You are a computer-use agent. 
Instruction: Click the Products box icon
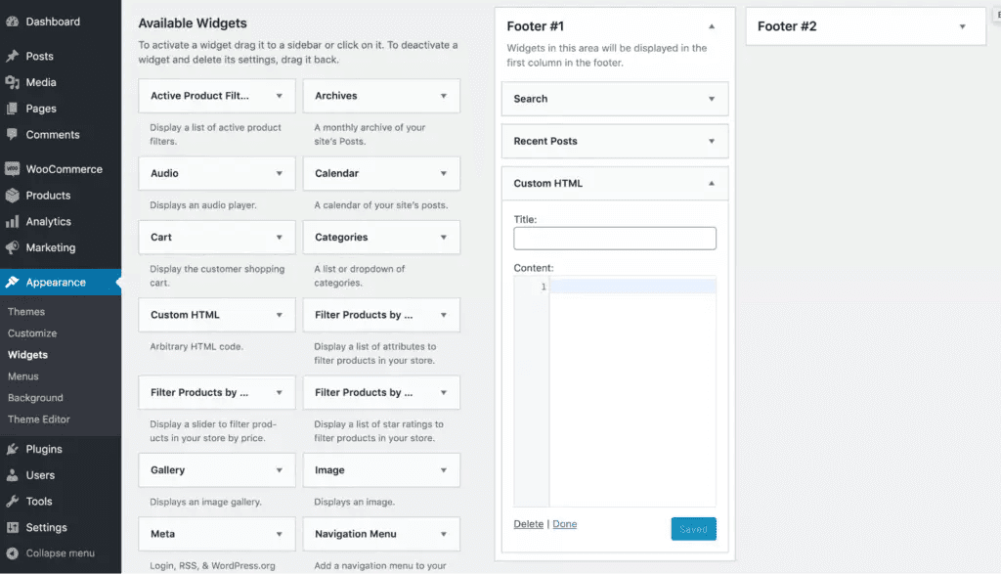pos(12,196)
